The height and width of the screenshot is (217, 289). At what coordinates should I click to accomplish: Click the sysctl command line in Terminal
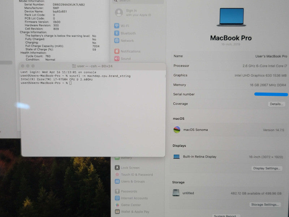point(76,76)
